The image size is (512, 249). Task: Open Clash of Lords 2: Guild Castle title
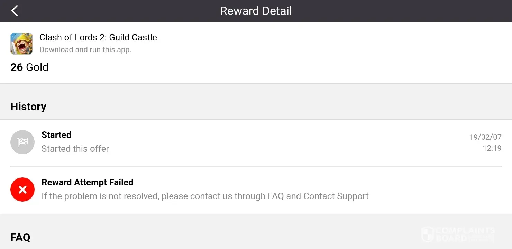click(x=98, y=37)
